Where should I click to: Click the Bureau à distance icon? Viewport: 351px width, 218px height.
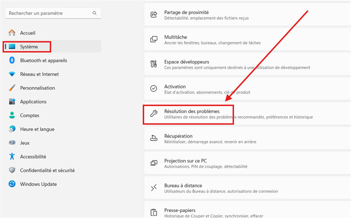(x=154, y=188)
